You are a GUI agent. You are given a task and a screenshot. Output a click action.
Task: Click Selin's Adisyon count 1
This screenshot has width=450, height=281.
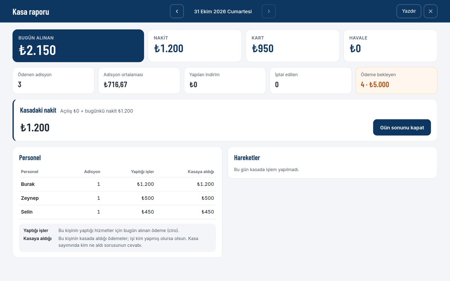pos(98,212)
